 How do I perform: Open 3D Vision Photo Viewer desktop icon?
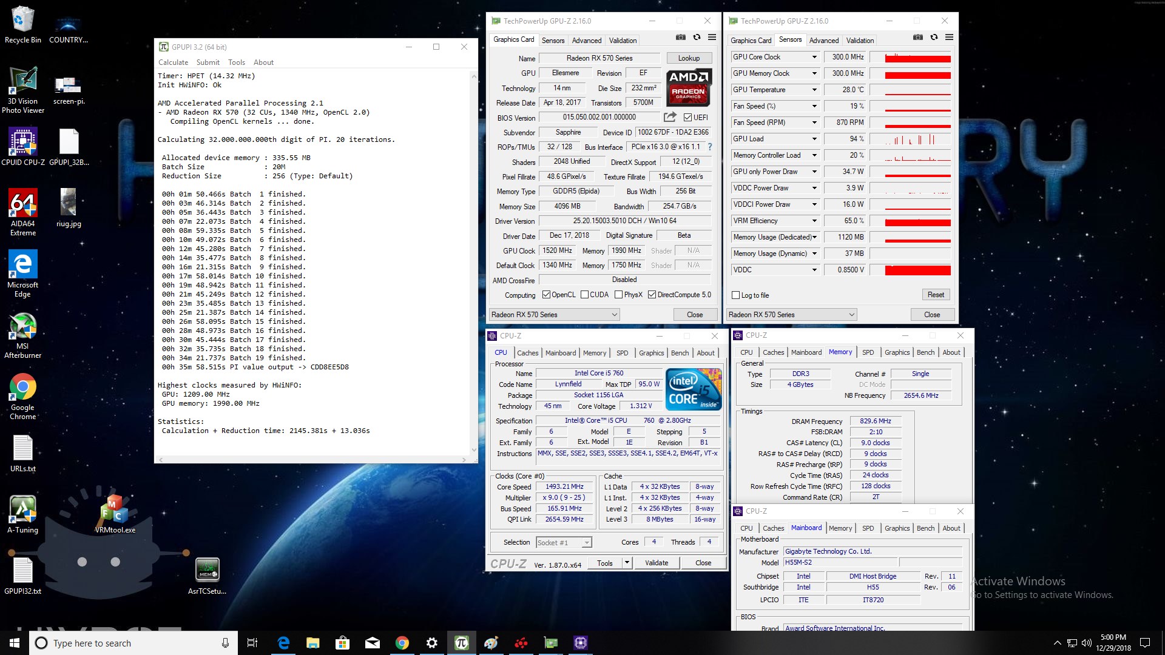pos(23,90)
